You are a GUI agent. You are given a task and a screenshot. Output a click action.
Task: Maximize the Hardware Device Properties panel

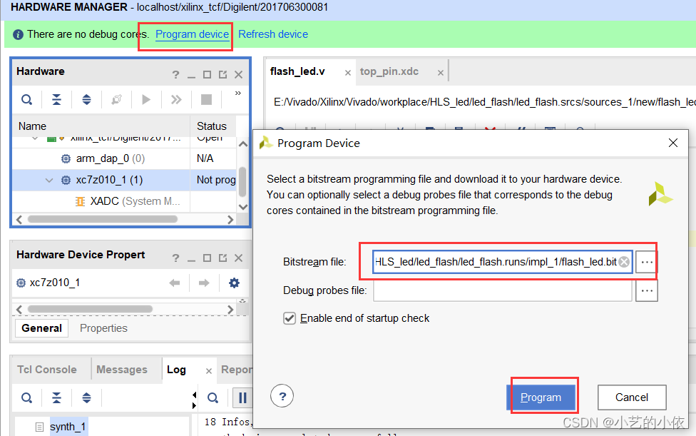207,258
